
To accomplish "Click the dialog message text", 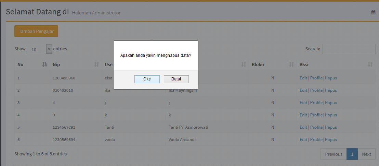I will pyautogui.click(x=156, y=55).
